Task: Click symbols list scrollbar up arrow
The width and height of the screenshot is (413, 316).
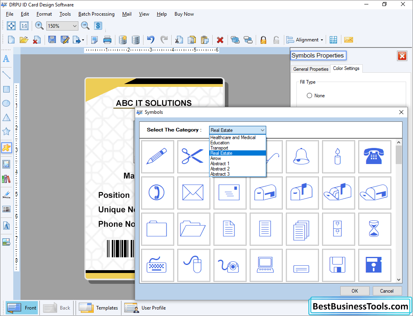Action: click(399, 142)
